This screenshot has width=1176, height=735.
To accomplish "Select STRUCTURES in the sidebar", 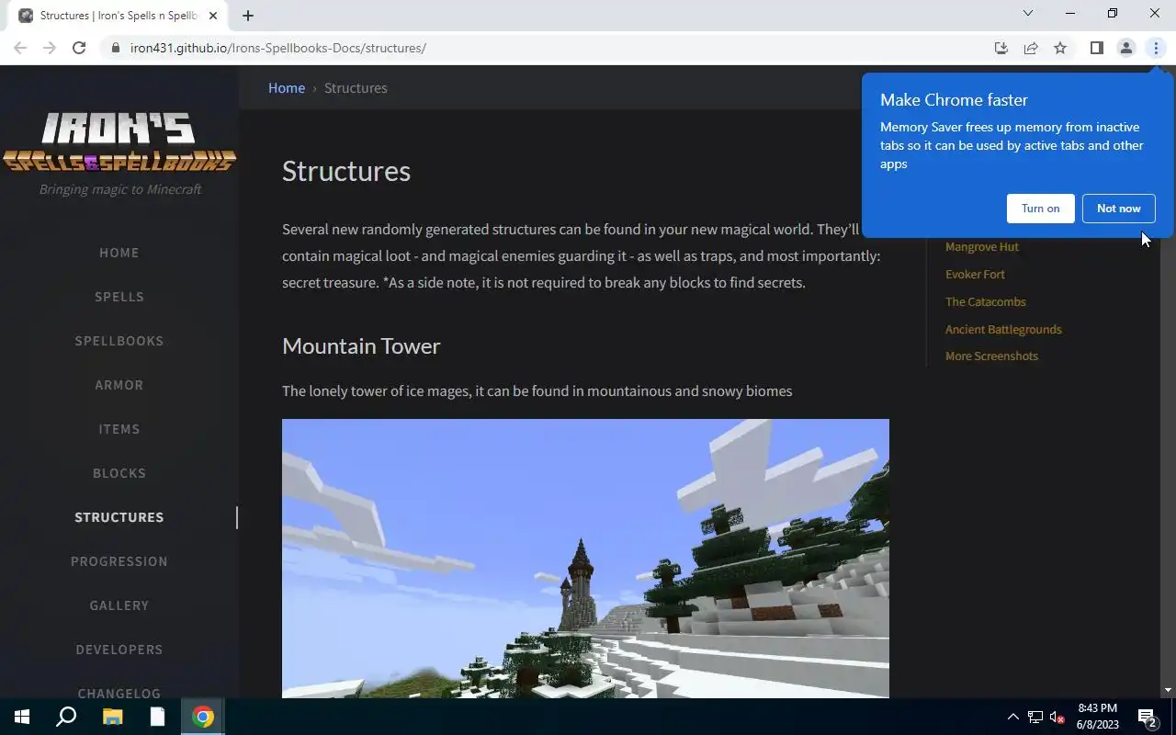I will [x=119, y=517].
